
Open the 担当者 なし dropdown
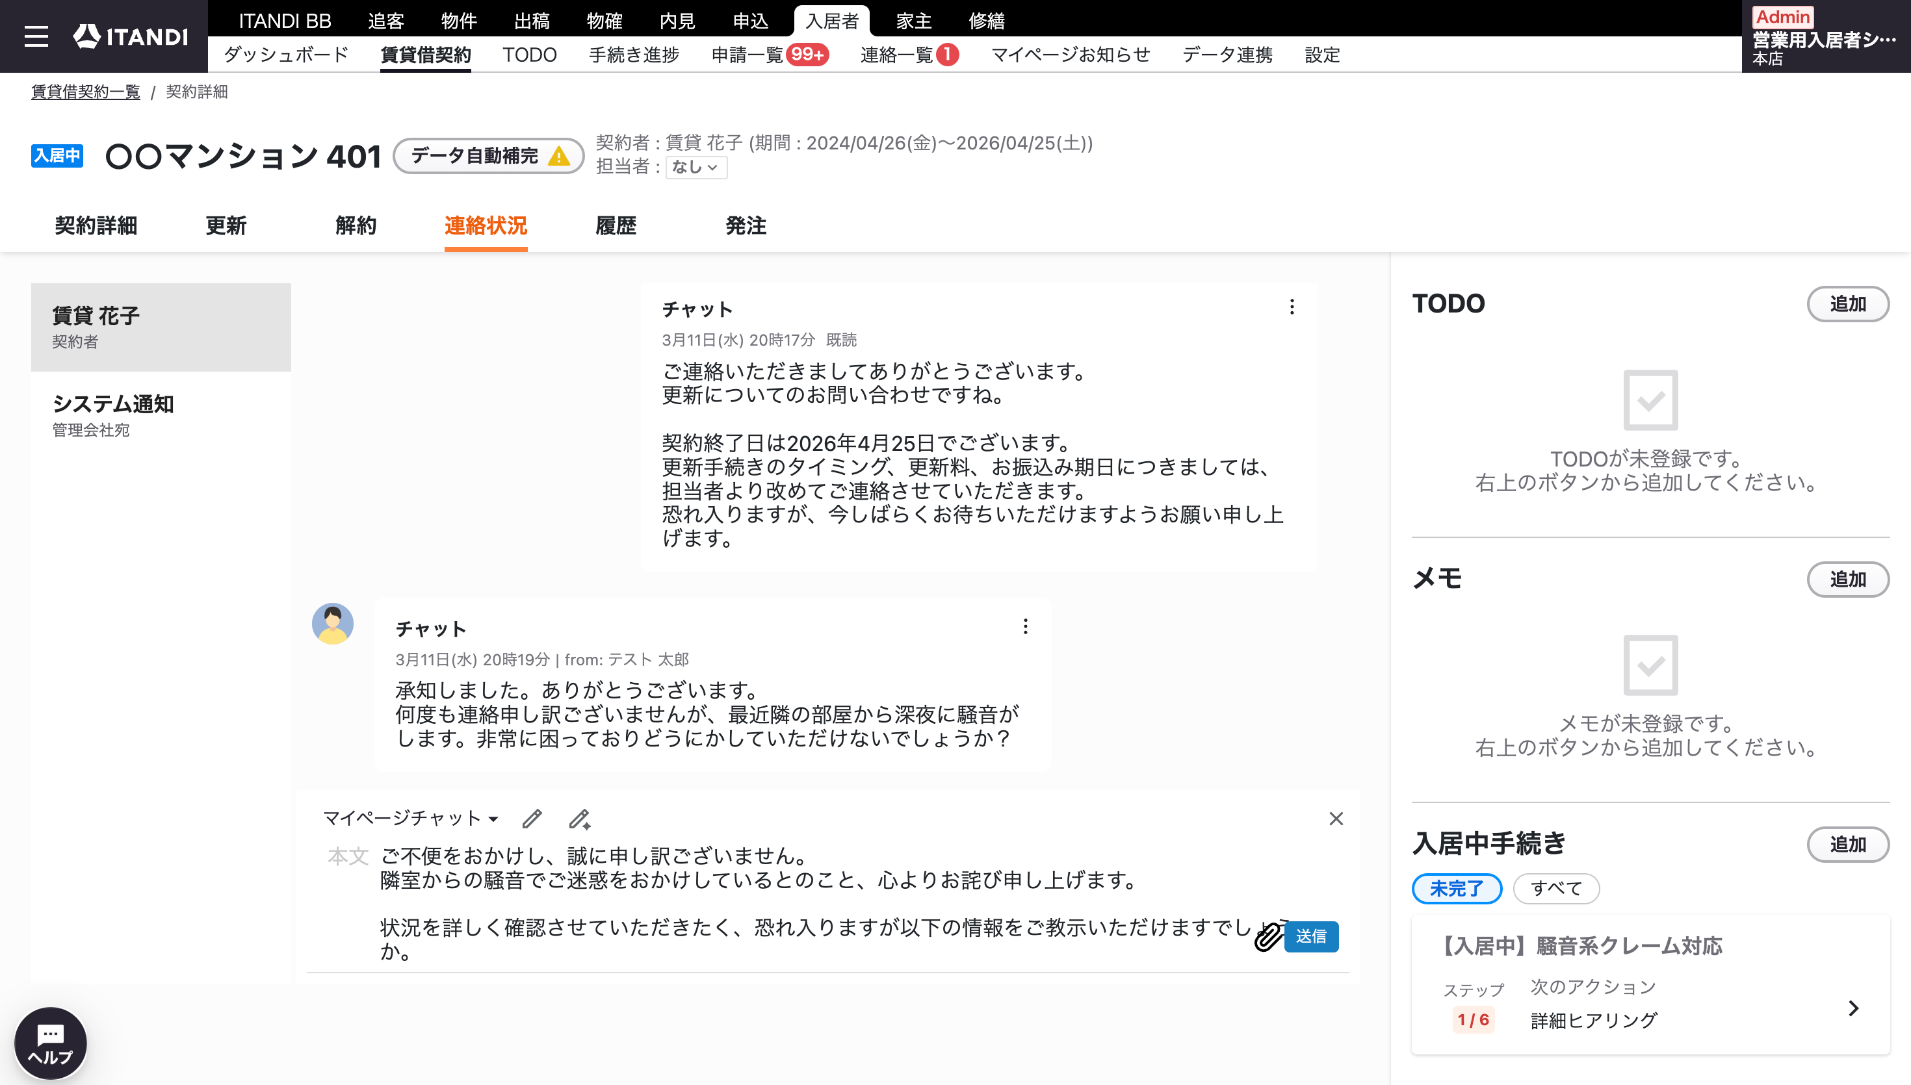tap(695, 167)
